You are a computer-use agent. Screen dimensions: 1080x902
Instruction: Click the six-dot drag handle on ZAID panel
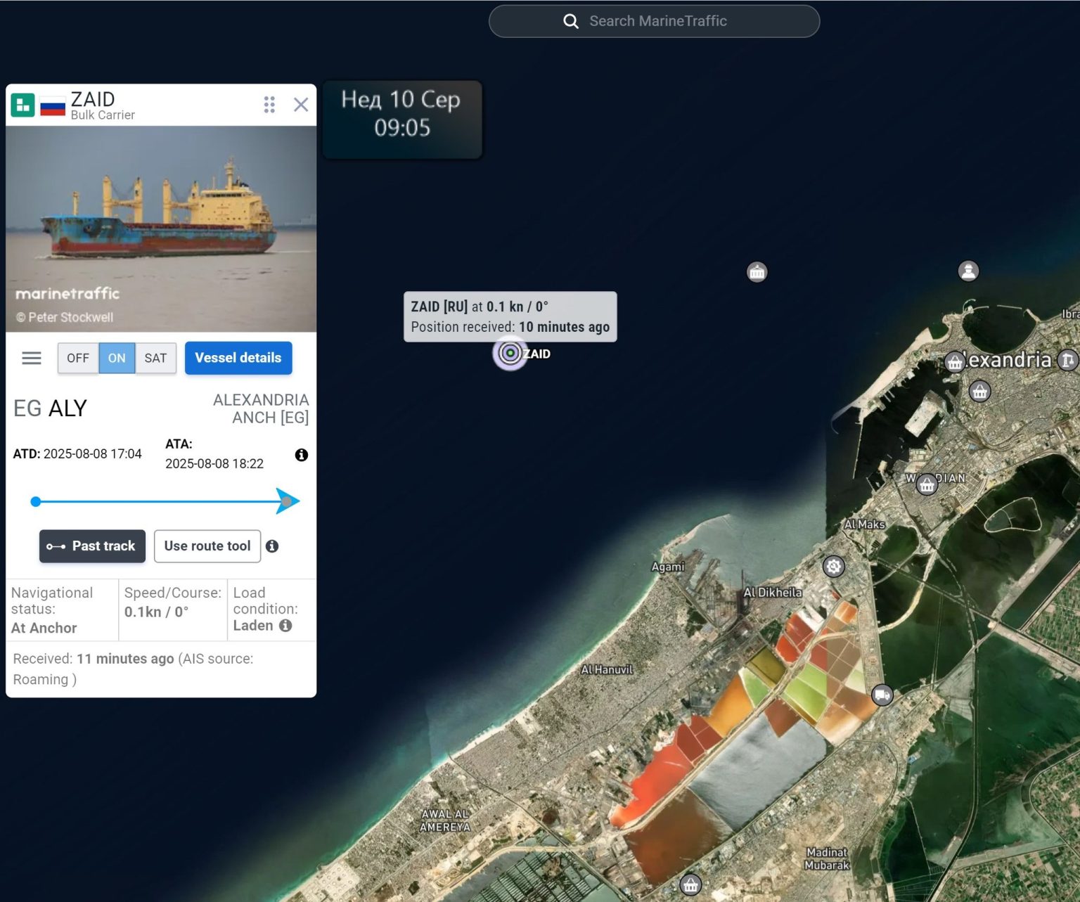269,105
